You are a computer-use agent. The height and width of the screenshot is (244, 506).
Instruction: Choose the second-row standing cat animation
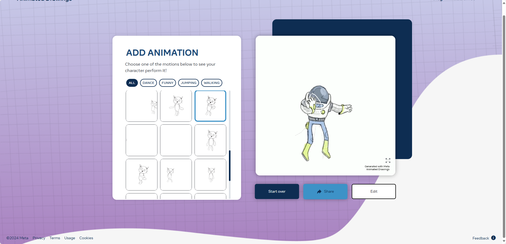[210, 140]
